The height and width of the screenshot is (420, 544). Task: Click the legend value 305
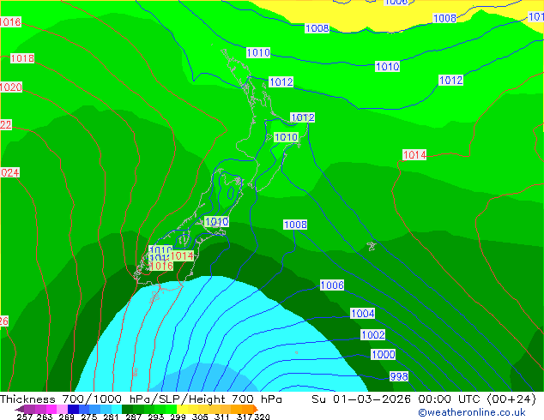pos(200,417)
